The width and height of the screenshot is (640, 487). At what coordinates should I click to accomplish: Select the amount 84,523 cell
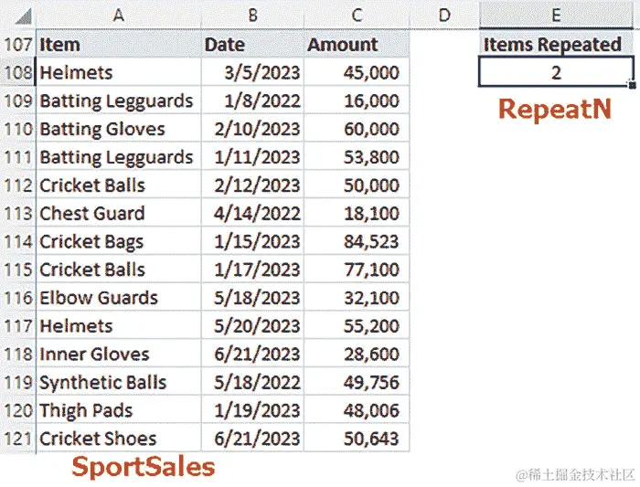(357, 241)
